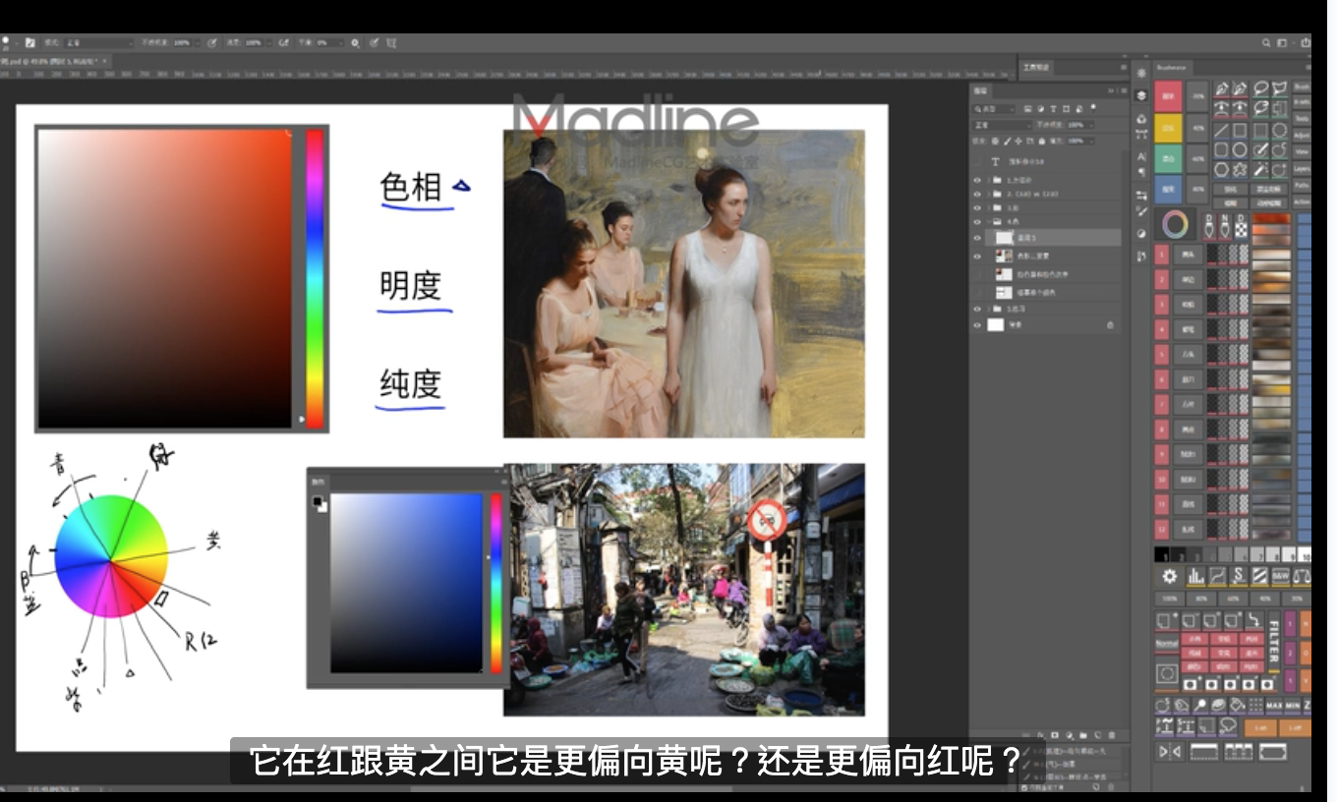Click the symmetry paint butterfly icon
Image resolution: width=1337 pixels, height=802 pixels.
coord(391,43)
